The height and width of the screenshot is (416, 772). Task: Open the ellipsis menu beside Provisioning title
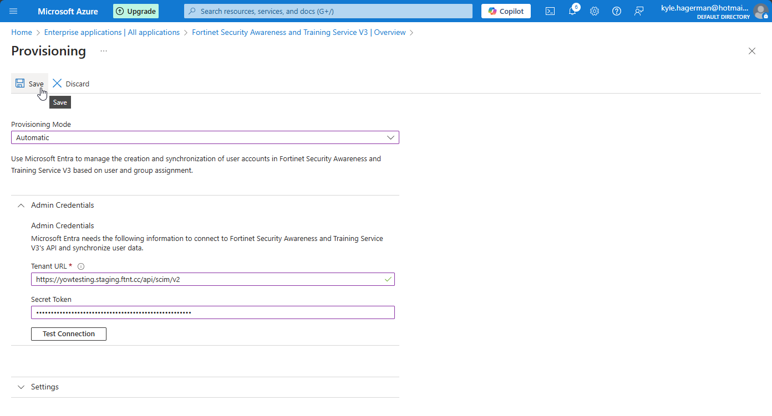click(104, 51)
